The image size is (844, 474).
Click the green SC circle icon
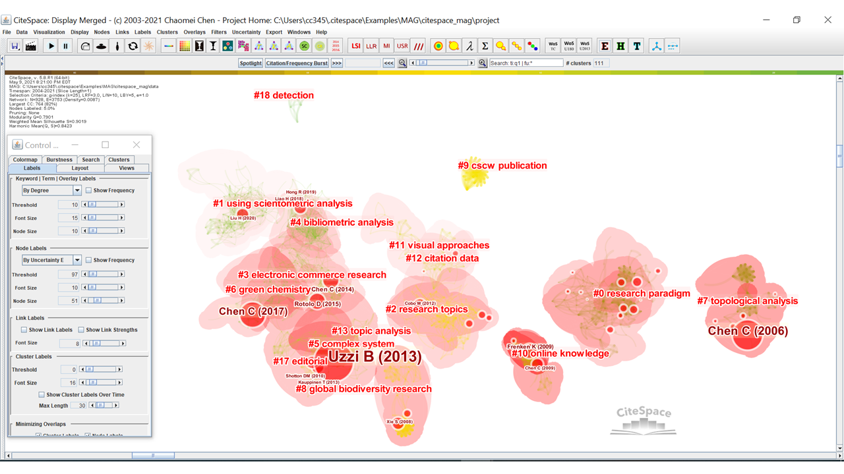(x=304, y=46)
